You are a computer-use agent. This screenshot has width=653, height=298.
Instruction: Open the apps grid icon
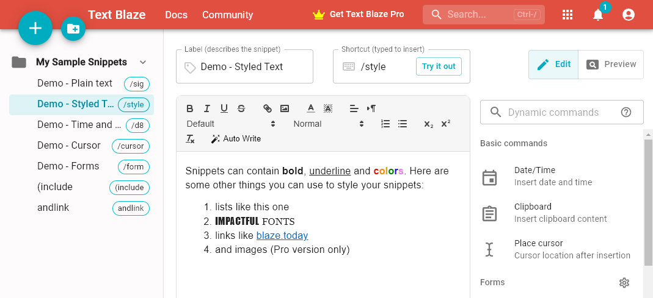[567, 15]
